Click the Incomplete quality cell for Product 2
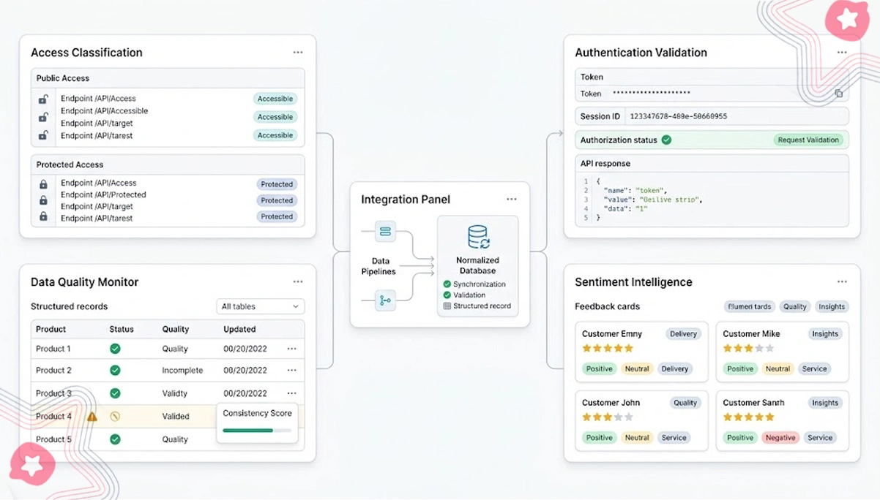The width and height of the screenshot is (880, 500). pyautogui.click(x=182, y=371)
